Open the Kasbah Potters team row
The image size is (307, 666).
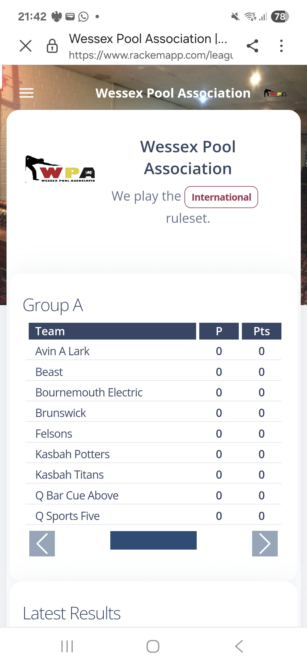(153, 454)
